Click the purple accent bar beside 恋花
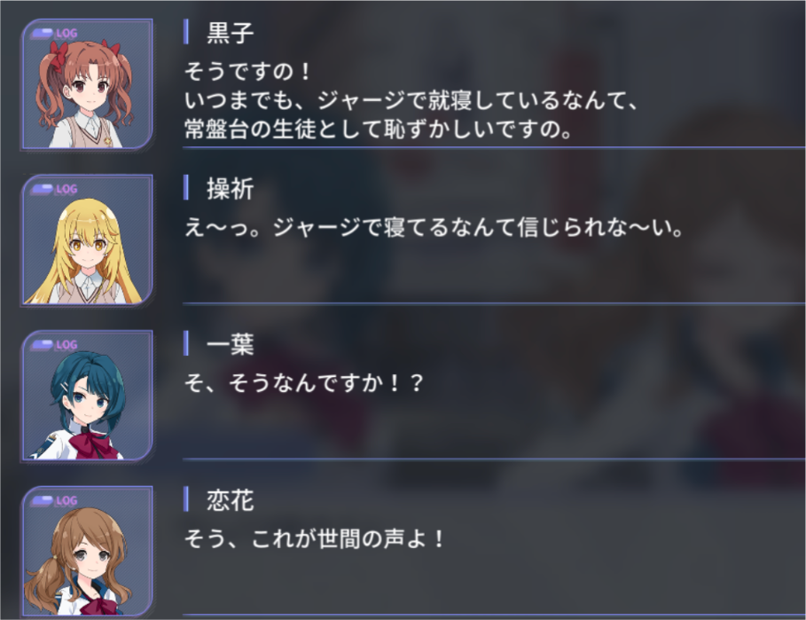This screenshot has height=620, width=806. coord(186,499)
